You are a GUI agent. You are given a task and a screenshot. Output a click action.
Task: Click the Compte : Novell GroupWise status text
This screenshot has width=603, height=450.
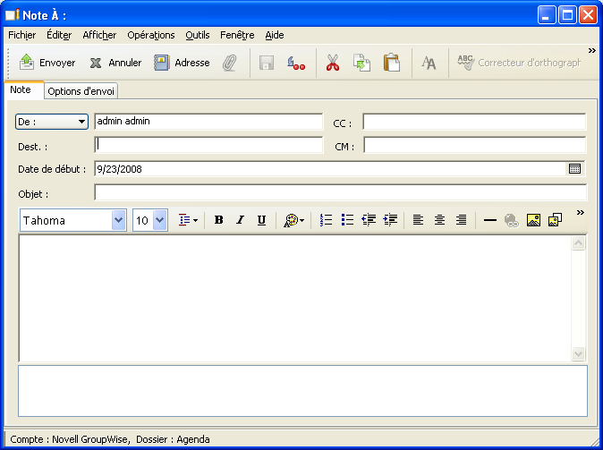pyautogui.click(x=71, y=439)
